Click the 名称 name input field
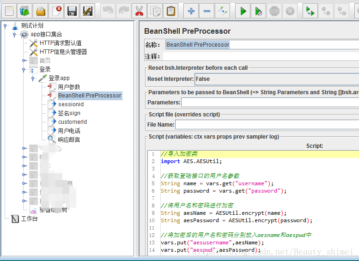Viewport: 359px width, 261px height. coord(262,45)
